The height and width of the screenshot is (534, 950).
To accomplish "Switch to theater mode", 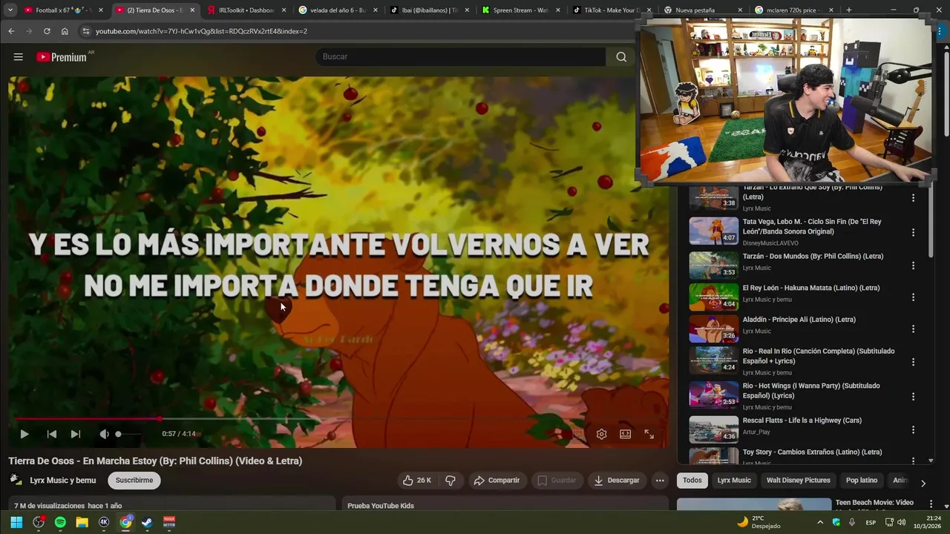I will click(x=626, y=434).
